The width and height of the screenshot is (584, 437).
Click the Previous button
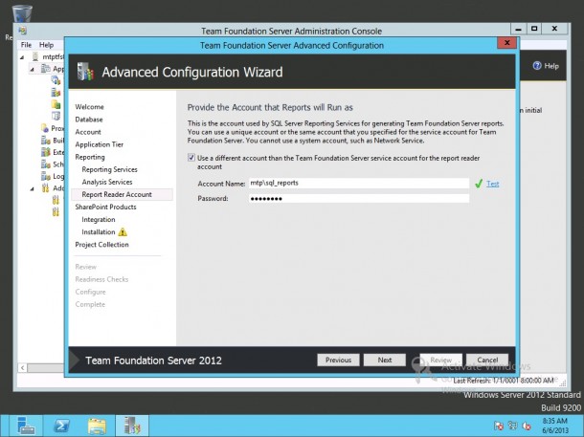(338, 360)
